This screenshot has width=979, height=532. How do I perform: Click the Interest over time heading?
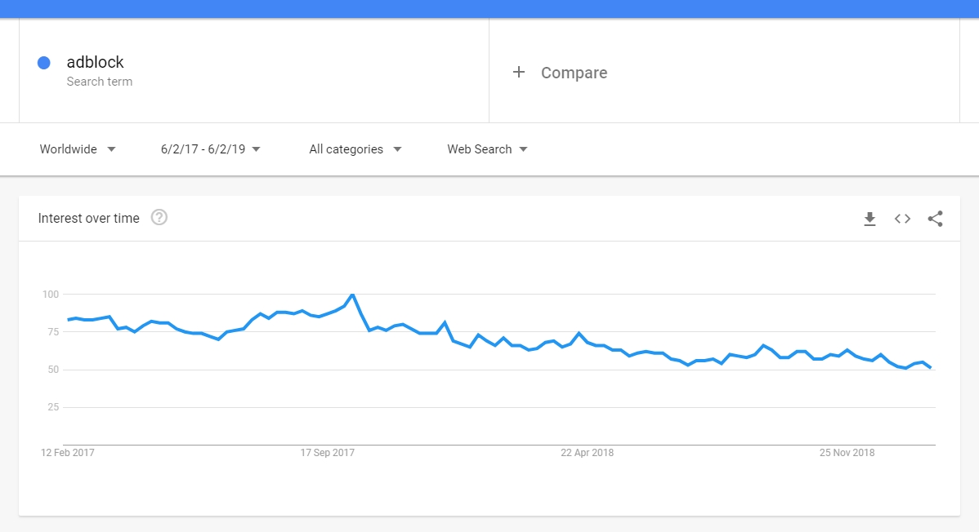tap(88, 219)
